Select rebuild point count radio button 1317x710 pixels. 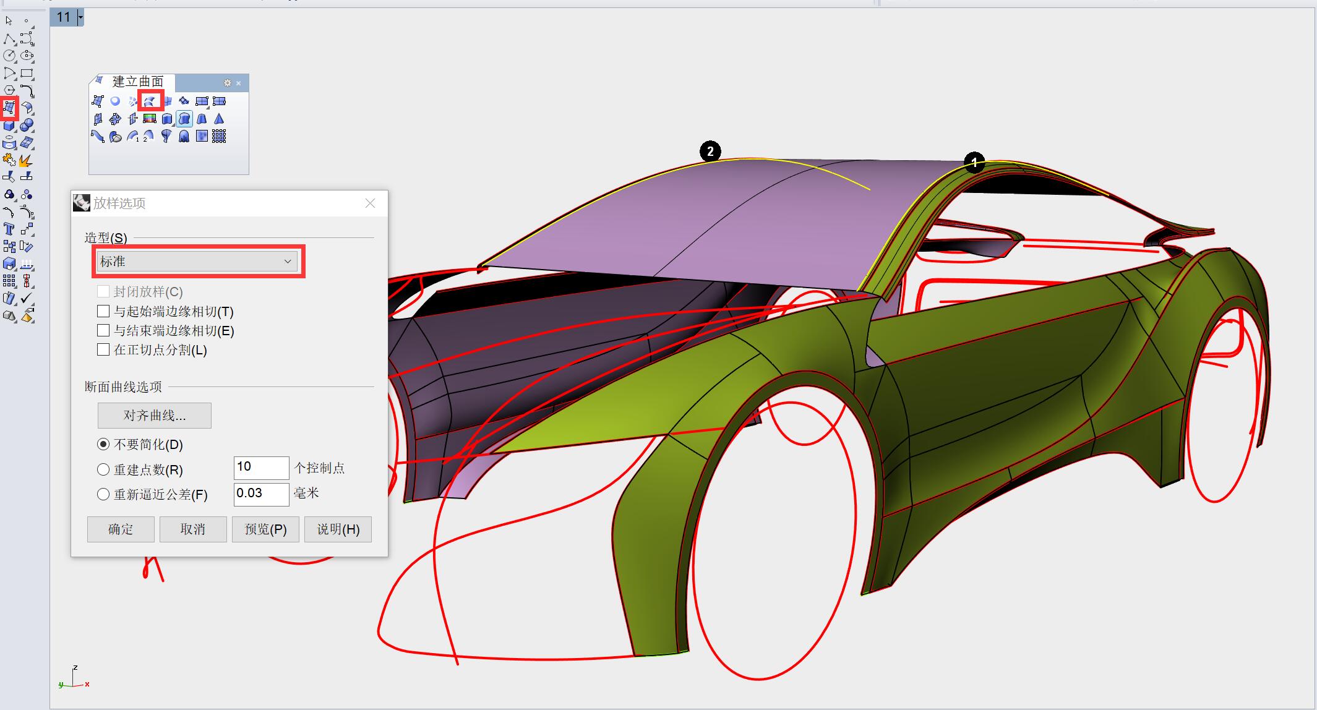(x=103, y=469)
